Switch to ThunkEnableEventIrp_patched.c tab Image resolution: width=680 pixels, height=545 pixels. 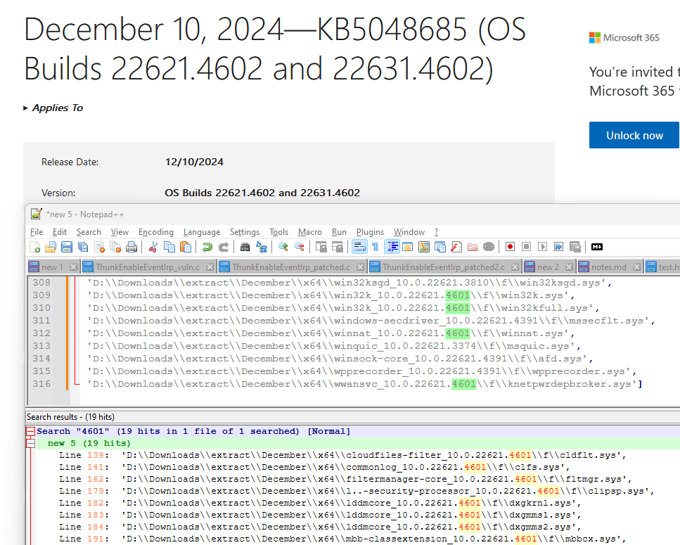click(291, 267)
